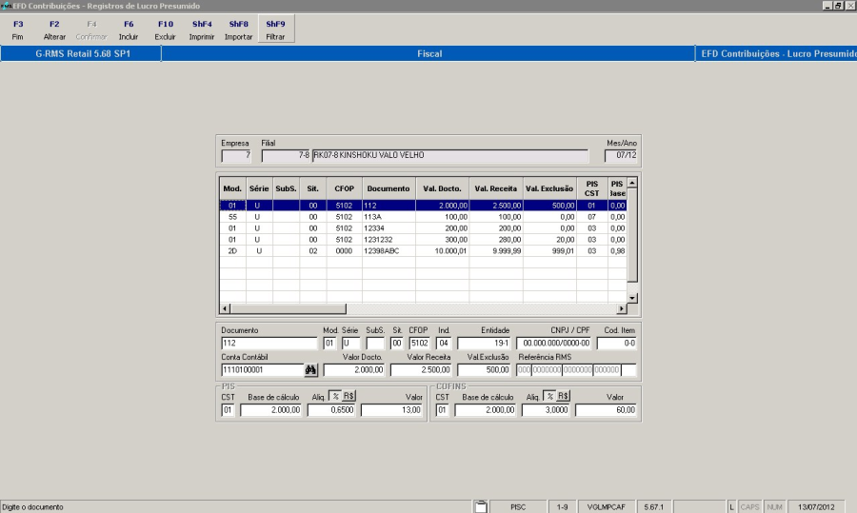Click the F10 Excluir toolbar button

[165, 30]
